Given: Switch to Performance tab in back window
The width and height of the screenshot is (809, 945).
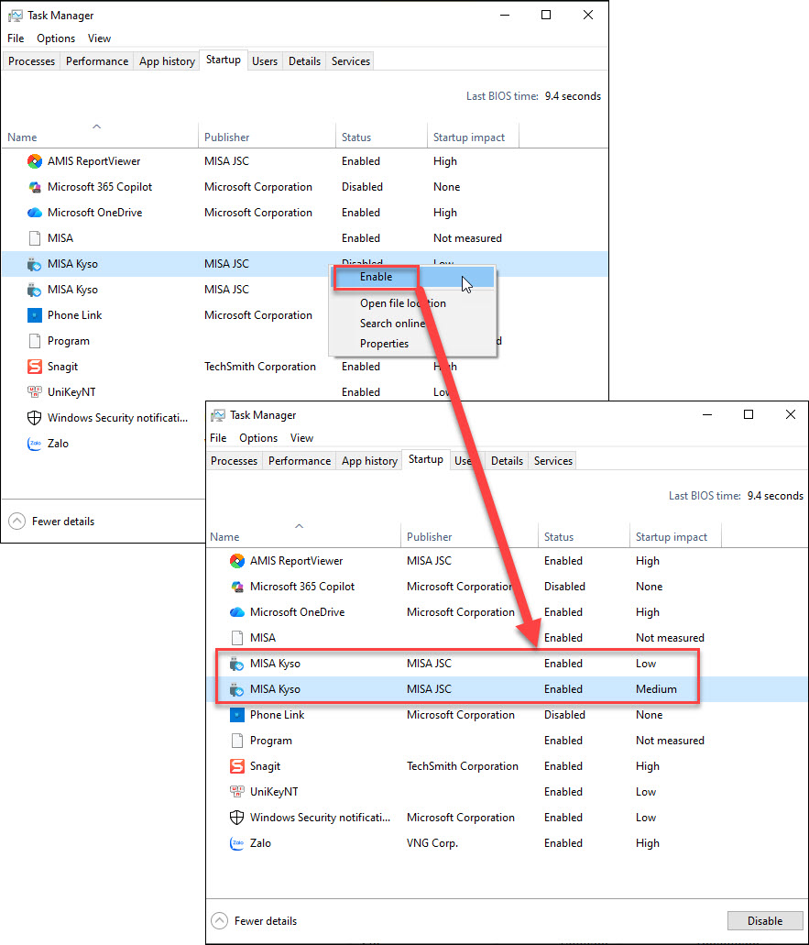Looking at the screenshot, I should [x=97, y=61].
